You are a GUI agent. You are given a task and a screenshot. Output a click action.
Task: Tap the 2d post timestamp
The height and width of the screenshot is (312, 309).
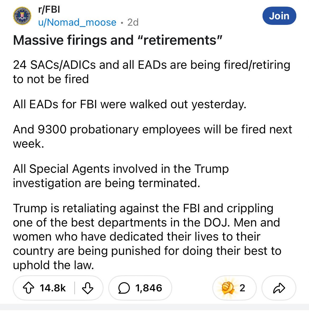point(133,22)
